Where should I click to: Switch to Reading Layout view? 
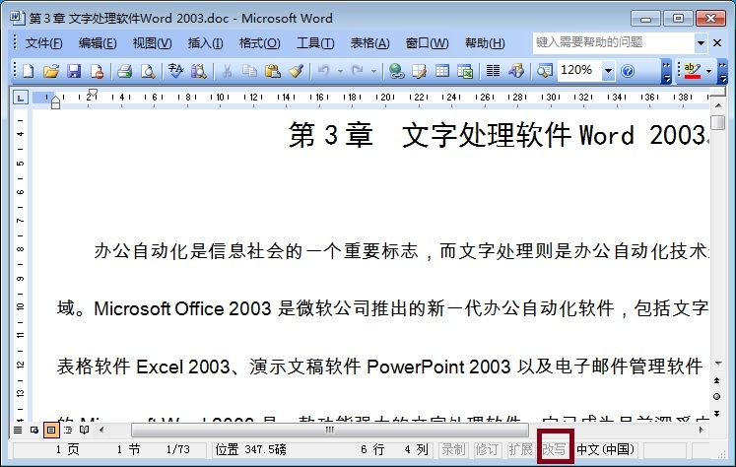85,430
